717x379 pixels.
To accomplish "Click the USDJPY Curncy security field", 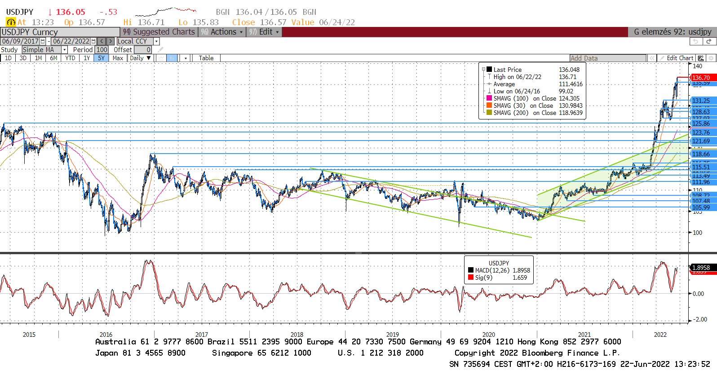I will 60,32.
